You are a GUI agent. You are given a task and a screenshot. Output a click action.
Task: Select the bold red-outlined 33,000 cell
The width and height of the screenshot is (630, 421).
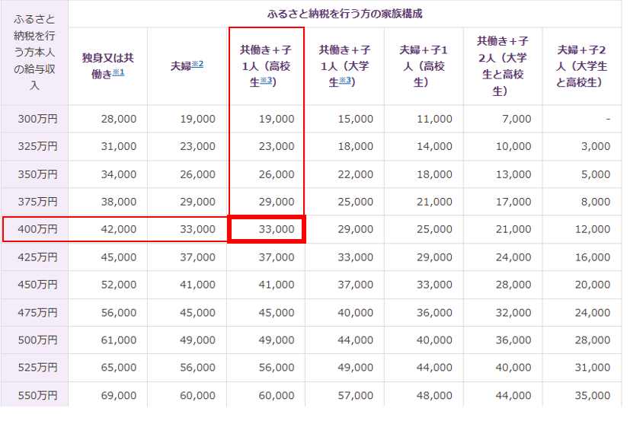[267, 229]
